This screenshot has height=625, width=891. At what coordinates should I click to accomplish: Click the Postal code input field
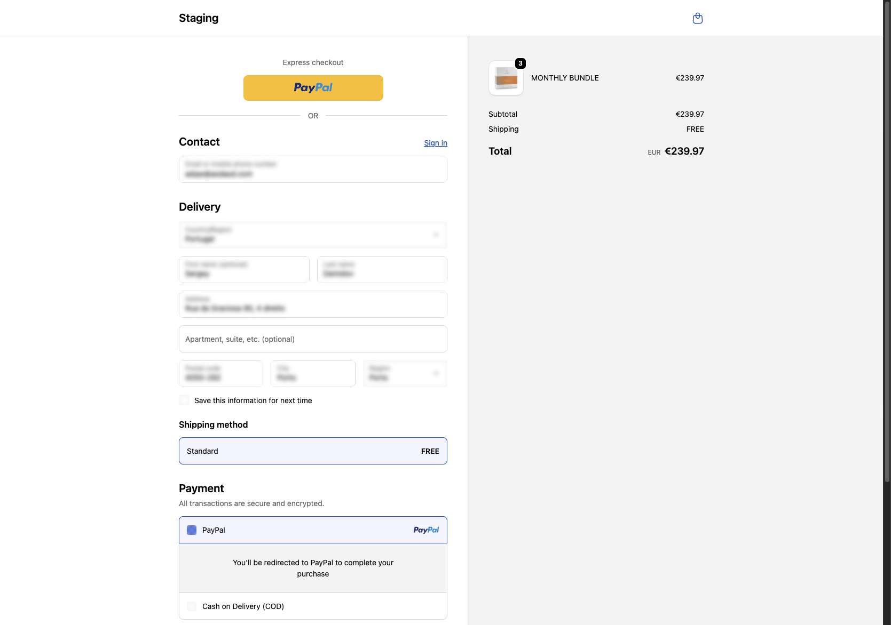click(220, 373)
